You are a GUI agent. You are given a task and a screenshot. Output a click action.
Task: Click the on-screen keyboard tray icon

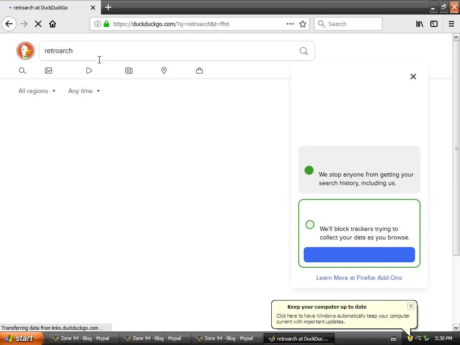pos(394,339)
